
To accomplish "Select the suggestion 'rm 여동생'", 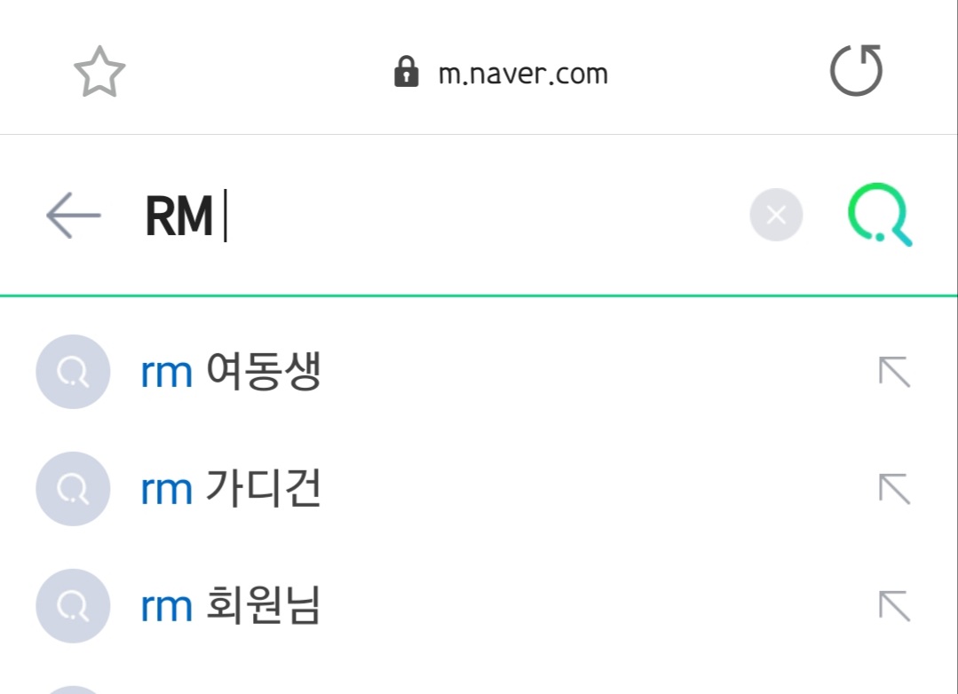I will tap(230, 372).
